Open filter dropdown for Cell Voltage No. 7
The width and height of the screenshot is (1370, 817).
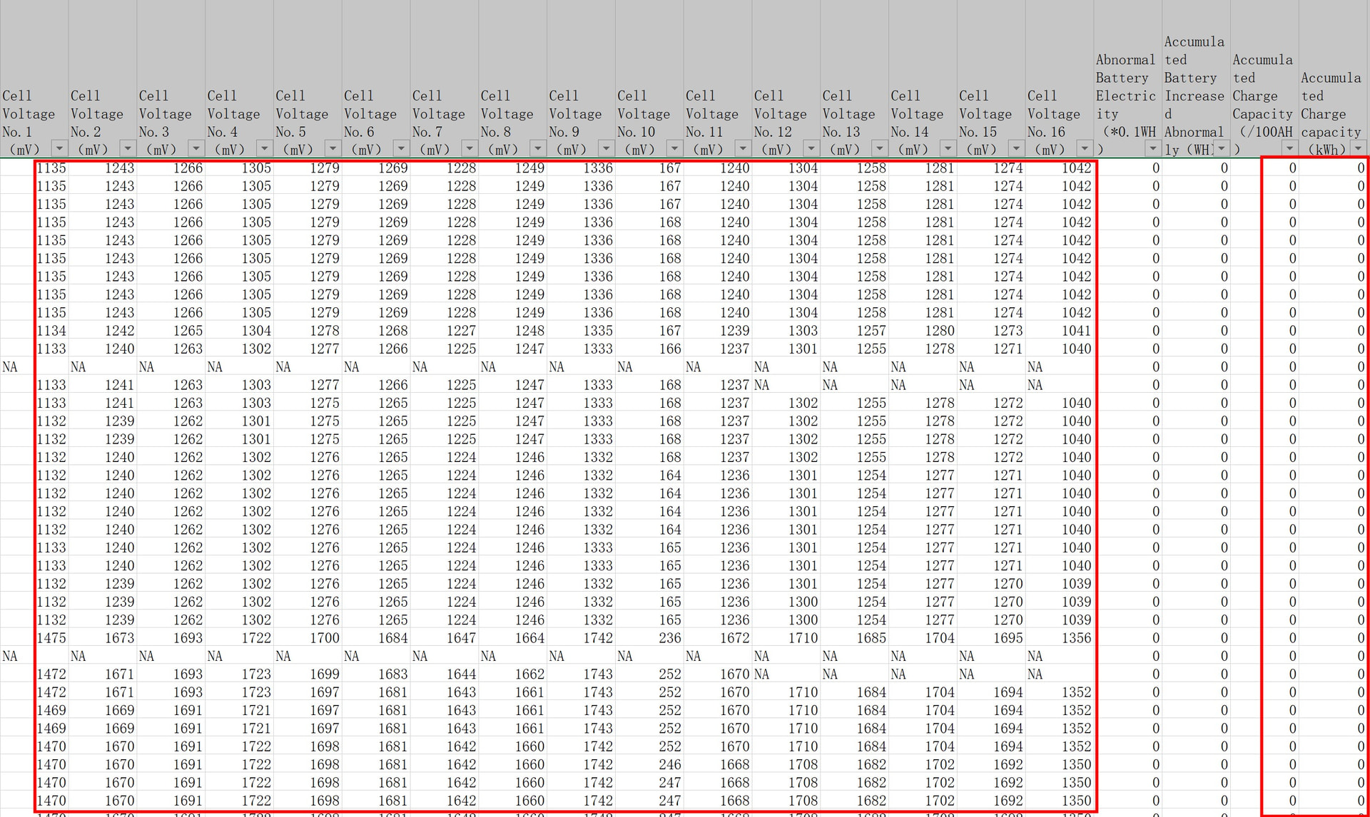(x=470, y=148)
